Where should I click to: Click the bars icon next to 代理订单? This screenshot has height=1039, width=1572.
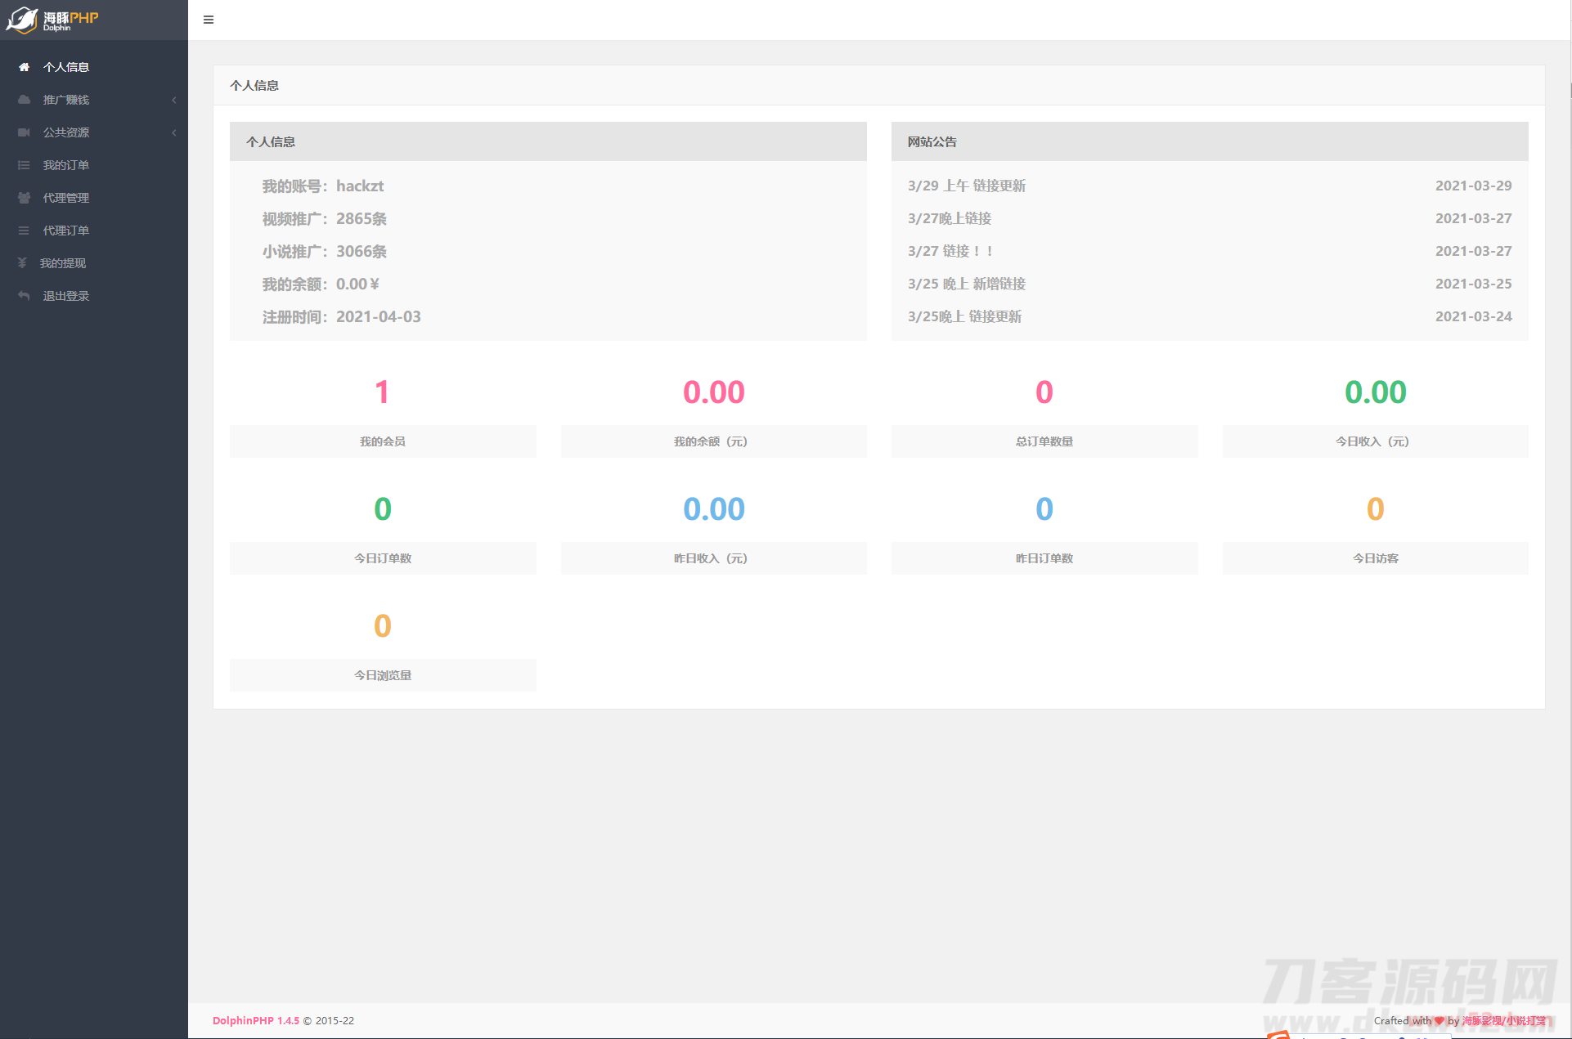click(24, 231)
